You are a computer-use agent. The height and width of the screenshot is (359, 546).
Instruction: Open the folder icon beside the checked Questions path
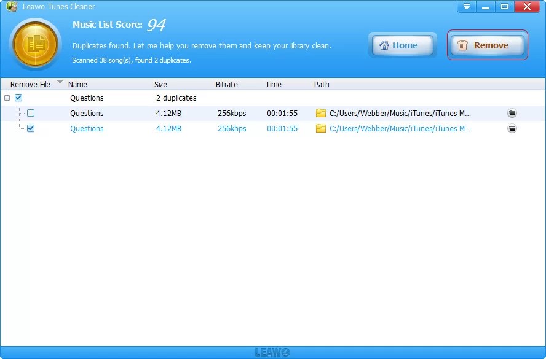point(320,129)
